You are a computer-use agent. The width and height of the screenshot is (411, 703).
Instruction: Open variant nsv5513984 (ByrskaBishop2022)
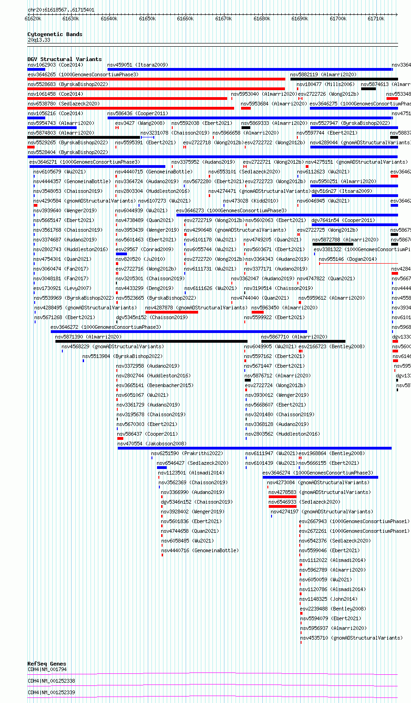click(x=122, y=357)
